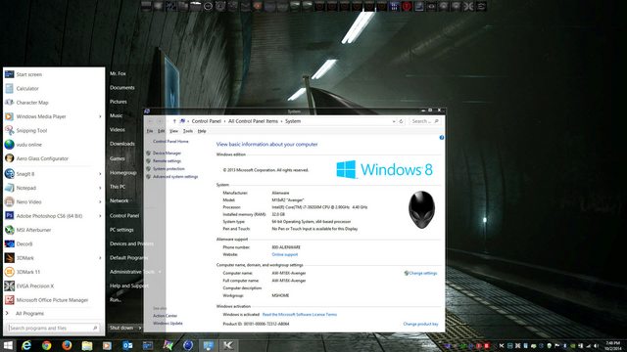Open System protection link
Screen dimensions: 627x352
tap(169, 169)
